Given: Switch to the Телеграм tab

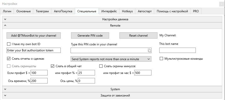Looking at the screenshot, I should point(42,11).
